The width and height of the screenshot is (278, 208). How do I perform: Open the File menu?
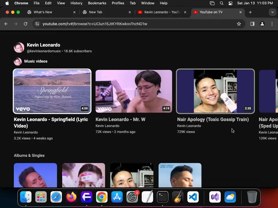pyautogui.click(x=37, y=3)
